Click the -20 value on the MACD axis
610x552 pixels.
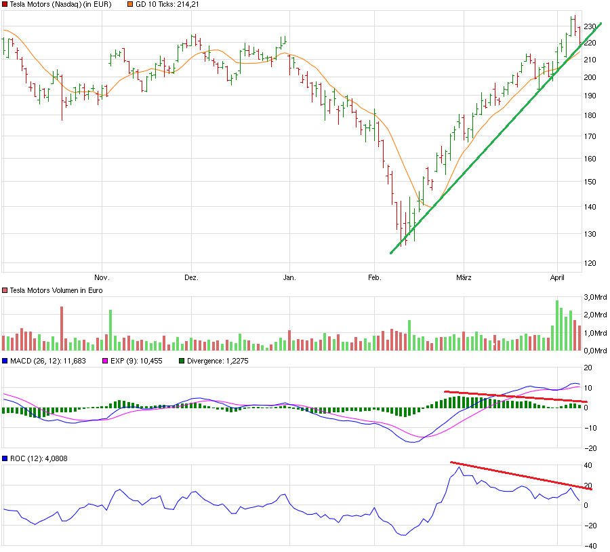pos(591,449)
